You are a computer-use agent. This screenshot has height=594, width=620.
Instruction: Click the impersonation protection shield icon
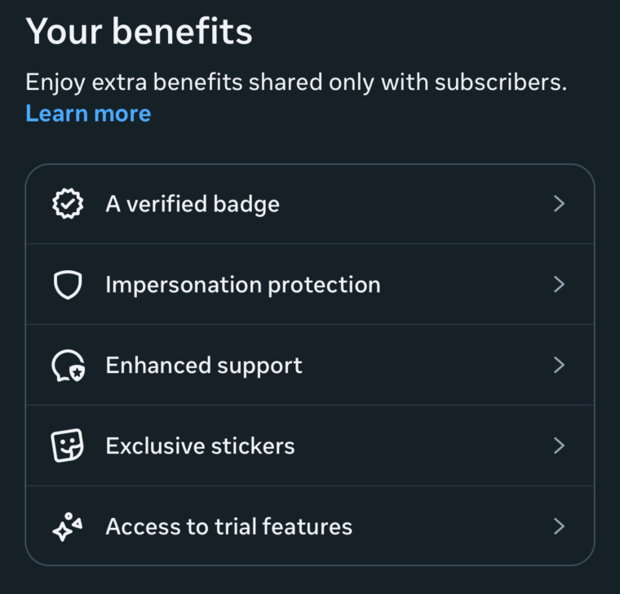point(68,285)
